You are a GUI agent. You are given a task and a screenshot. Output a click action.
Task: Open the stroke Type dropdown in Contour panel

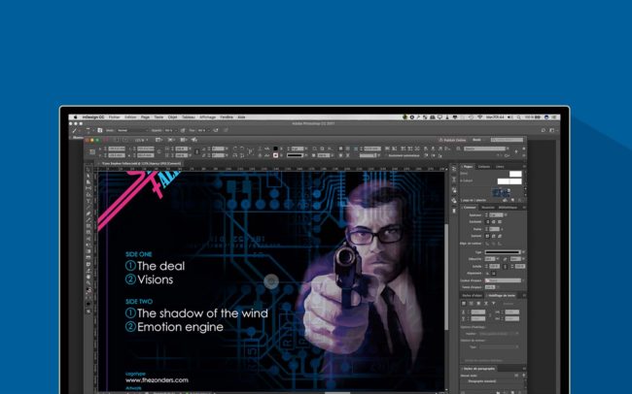coord(503,252)
